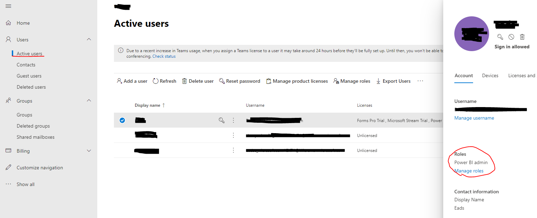Open more options for second user row

[x=233, y=135]
